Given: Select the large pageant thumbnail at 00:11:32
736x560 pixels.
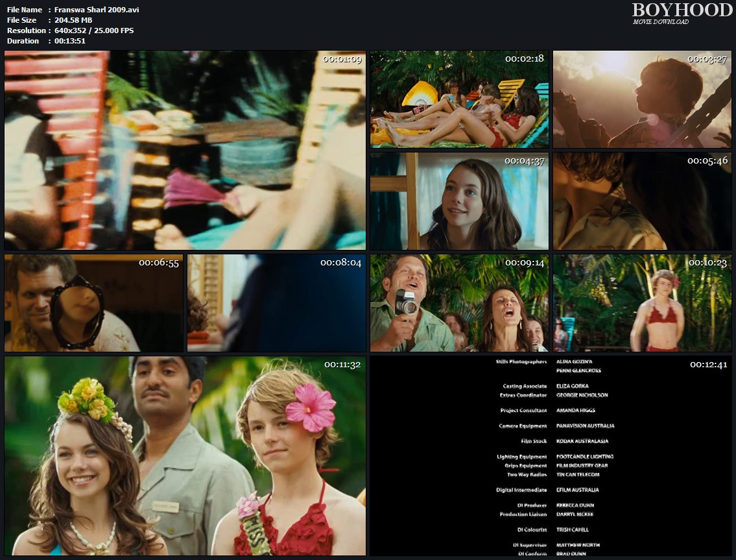Looking at the screenshot, I should point(185,456).
